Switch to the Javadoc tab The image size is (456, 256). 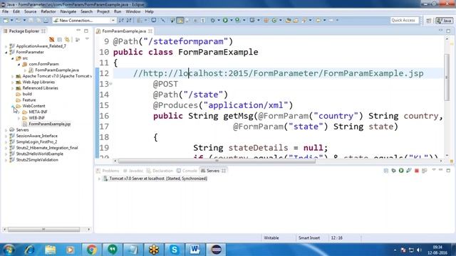click(x=133, y=171)
